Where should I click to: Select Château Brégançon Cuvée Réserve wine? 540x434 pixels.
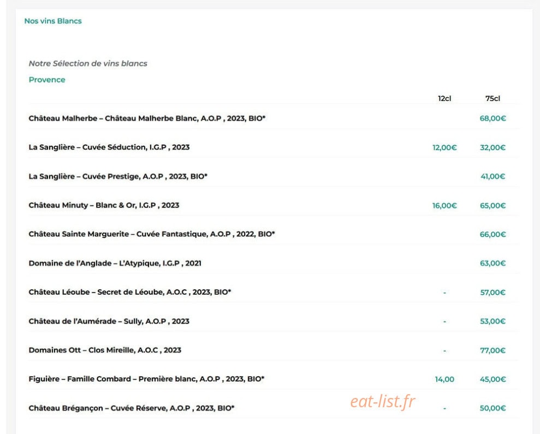(x=132, y=408)
